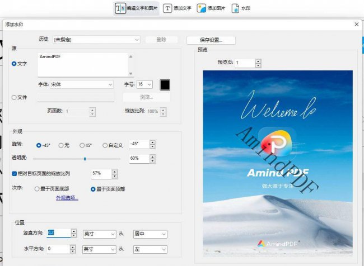Image resolution: width=364 pixels, height=266 pixels.
Task: Click the file path input field
Action: (x=76, y=97)
